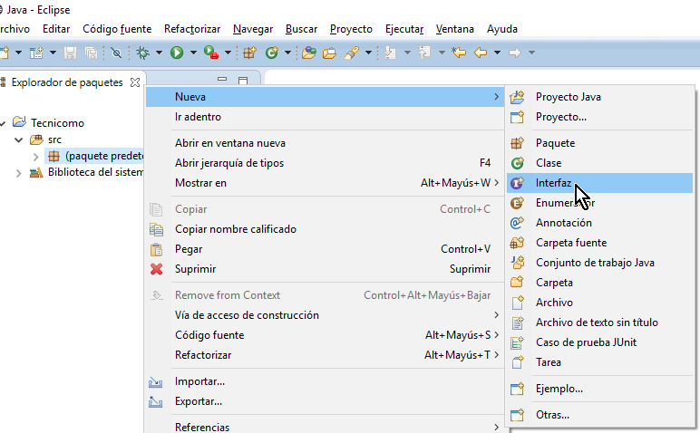Click the Last edit location arrow icon

459,53
